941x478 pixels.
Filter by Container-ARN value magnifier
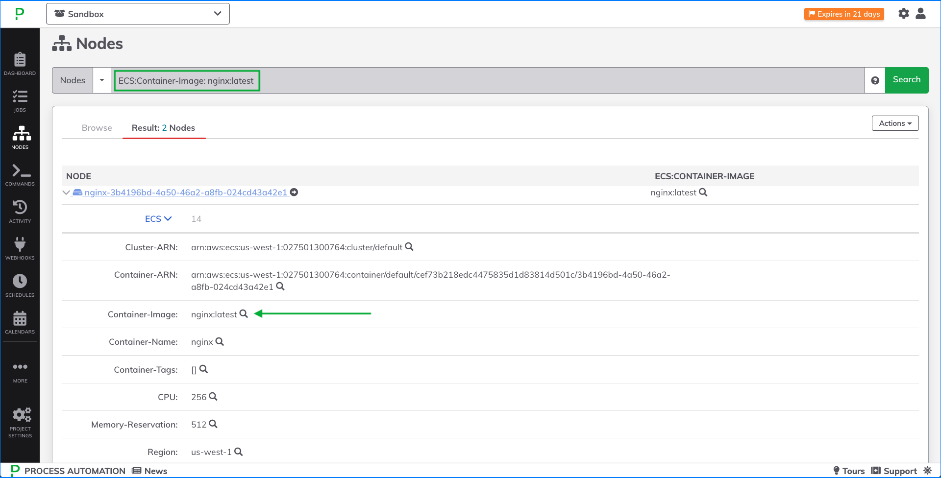[280, 287]
